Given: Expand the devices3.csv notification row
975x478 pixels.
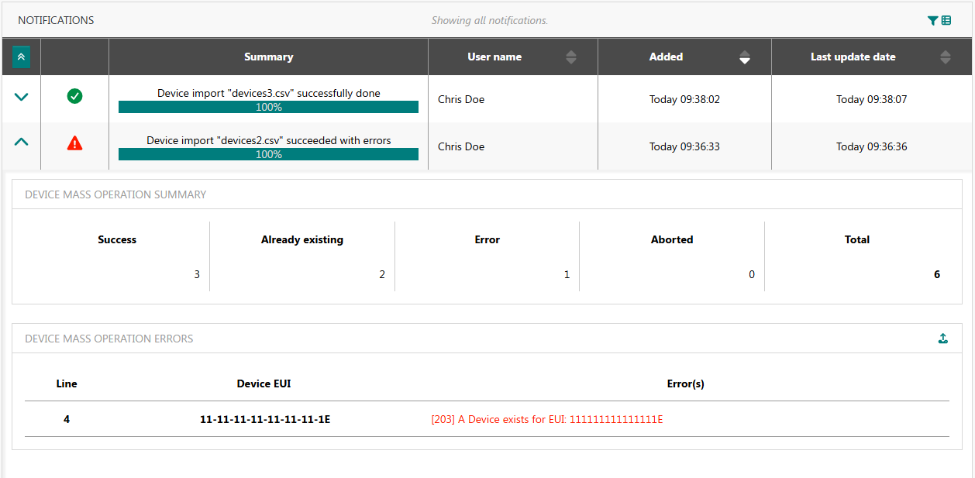Looking at the screenshot, I should pyautogui.click(x=21, y=97).
